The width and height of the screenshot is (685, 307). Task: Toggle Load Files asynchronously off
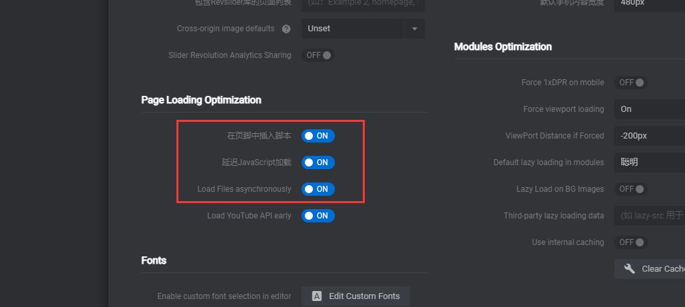[x=318, y=189]
